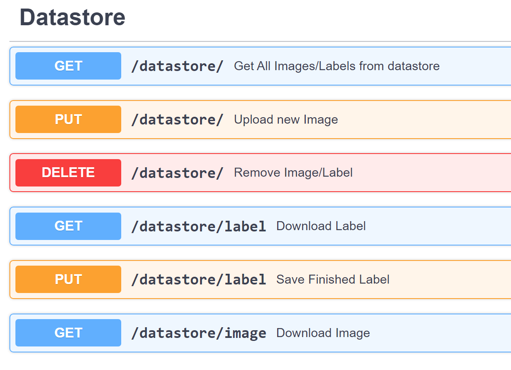Open /datastore/label path of Download Label
The width and height of the screenshot is (511, 370).
click(198, 226)
